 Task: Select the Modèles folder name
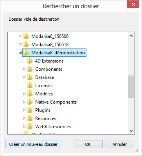point(44,94)
